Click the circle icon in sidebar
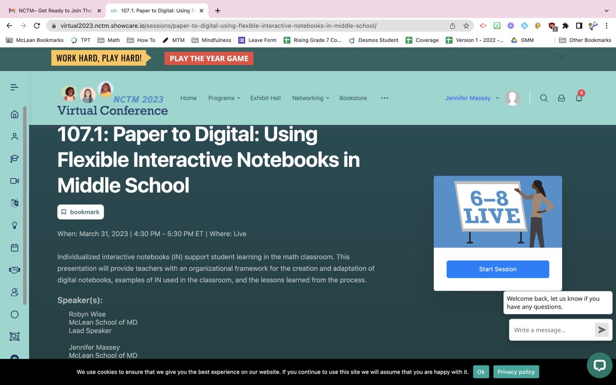The width and height of the screenshot is (616, 385). pos(14,314)
